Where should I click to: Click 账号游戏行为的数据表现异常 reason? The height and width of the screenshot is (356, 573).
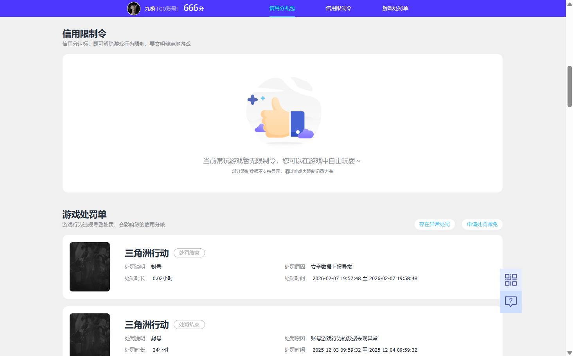tap(344, 338)
